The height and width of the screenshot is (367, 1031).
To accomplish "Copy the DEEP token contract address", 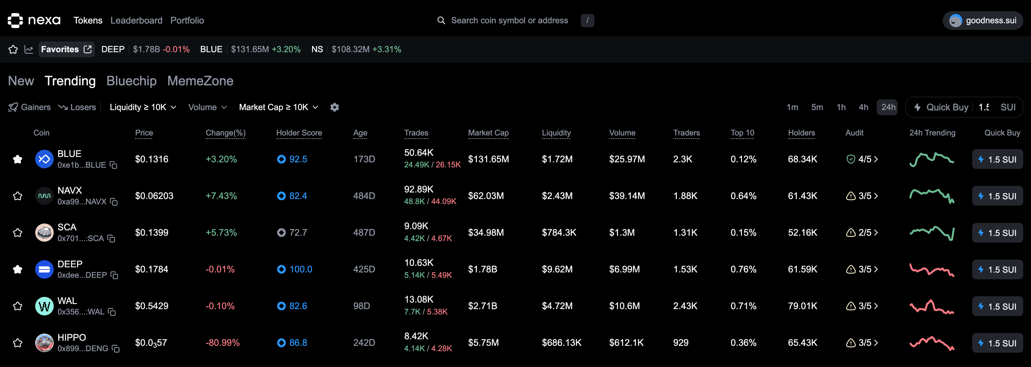I will pos(114,275).
